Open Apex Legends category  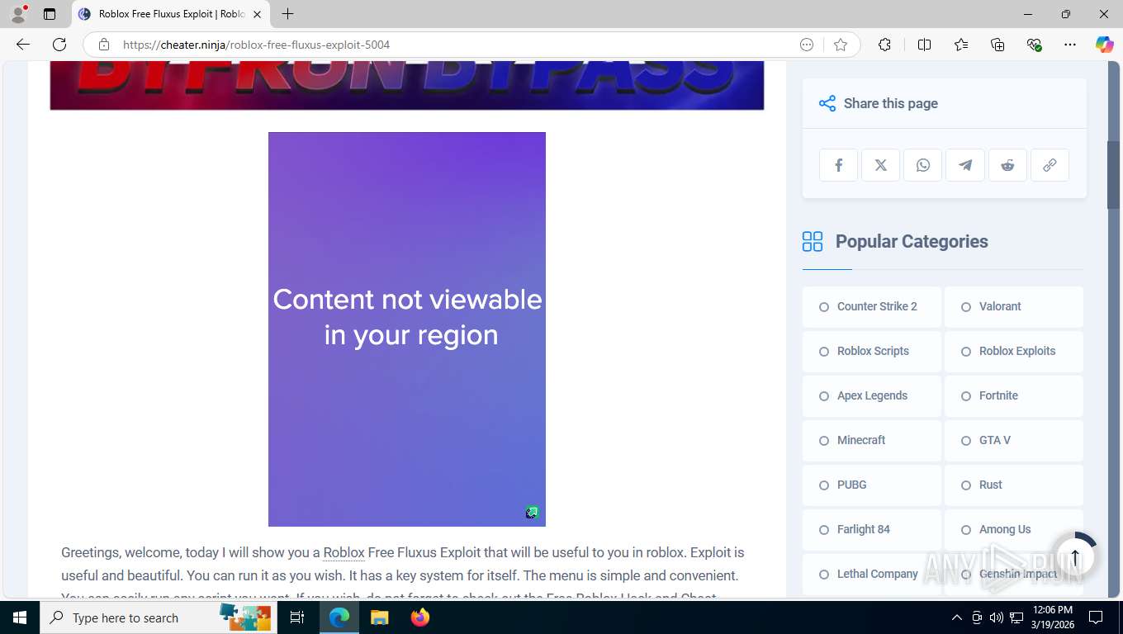click(871, 395)
